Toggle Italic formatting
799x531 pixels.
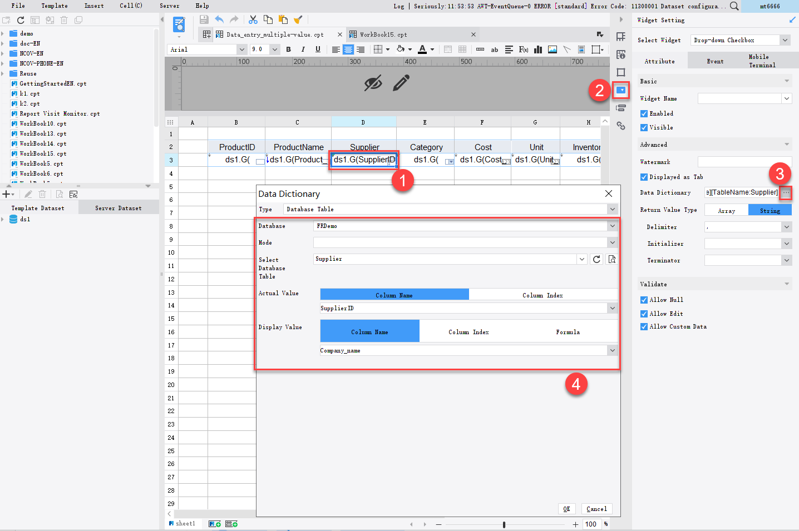click(303, 49)
